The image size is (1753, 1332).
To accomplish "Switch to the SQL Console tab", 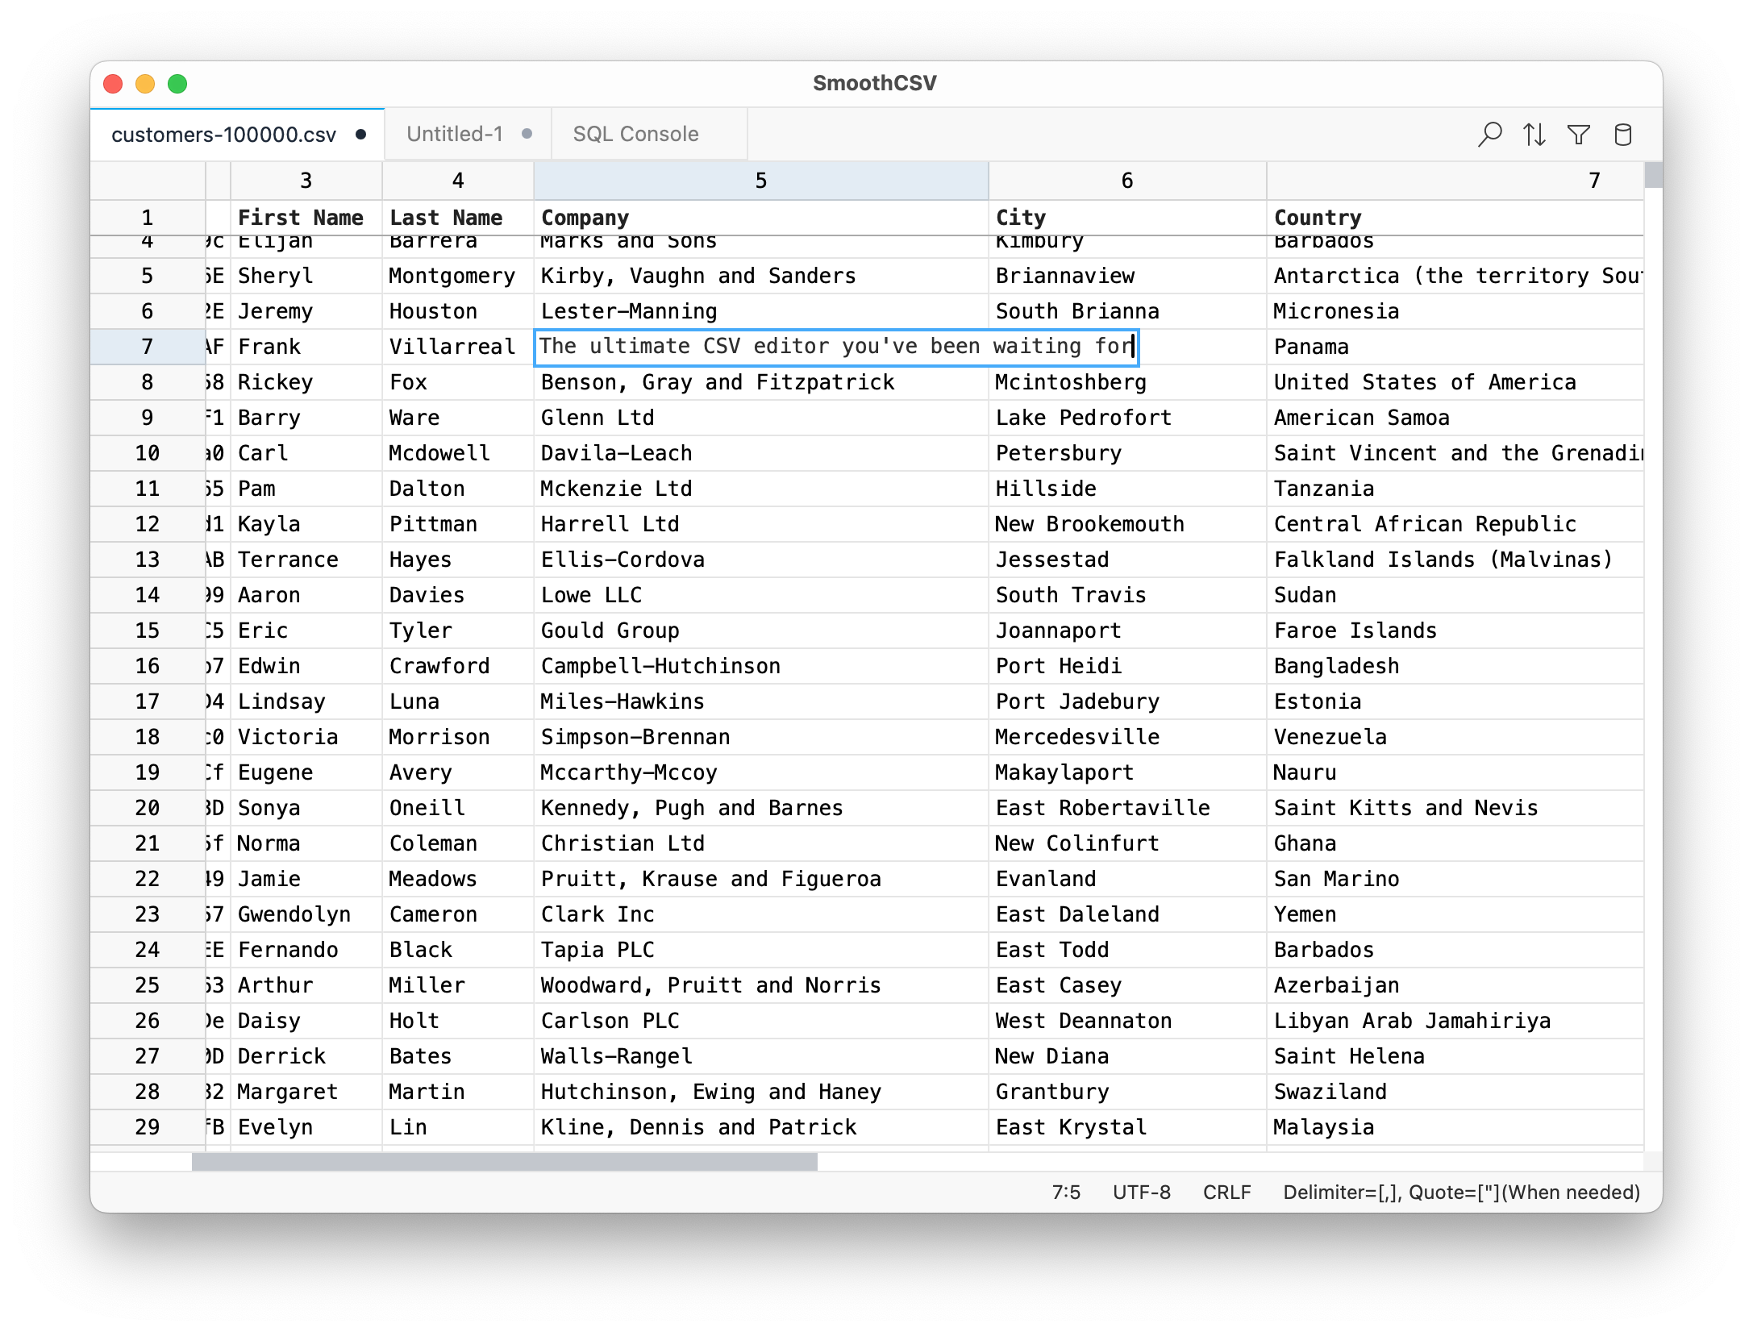I will [635, 134].
